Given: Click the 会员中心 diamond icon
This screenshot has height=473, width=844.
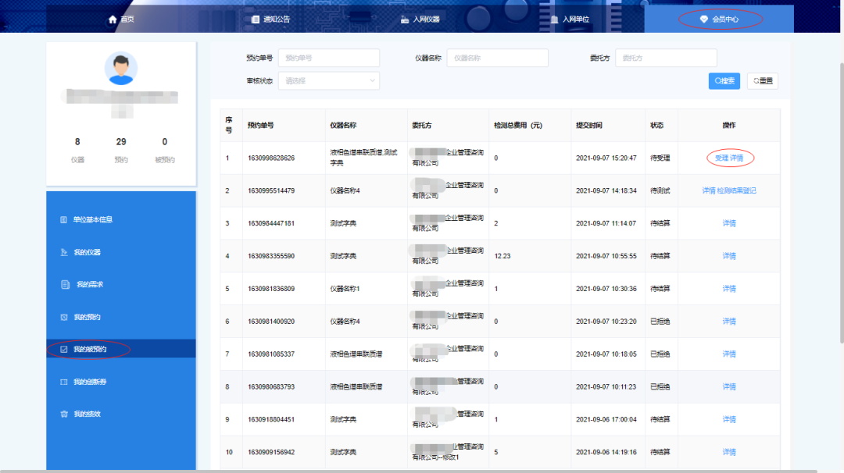Looking at the screenshot, I should (703, 20).
